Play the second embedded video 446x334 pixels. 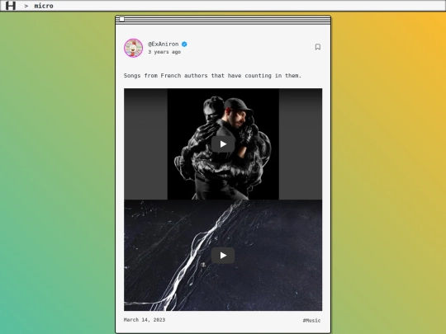click(223, 256)
